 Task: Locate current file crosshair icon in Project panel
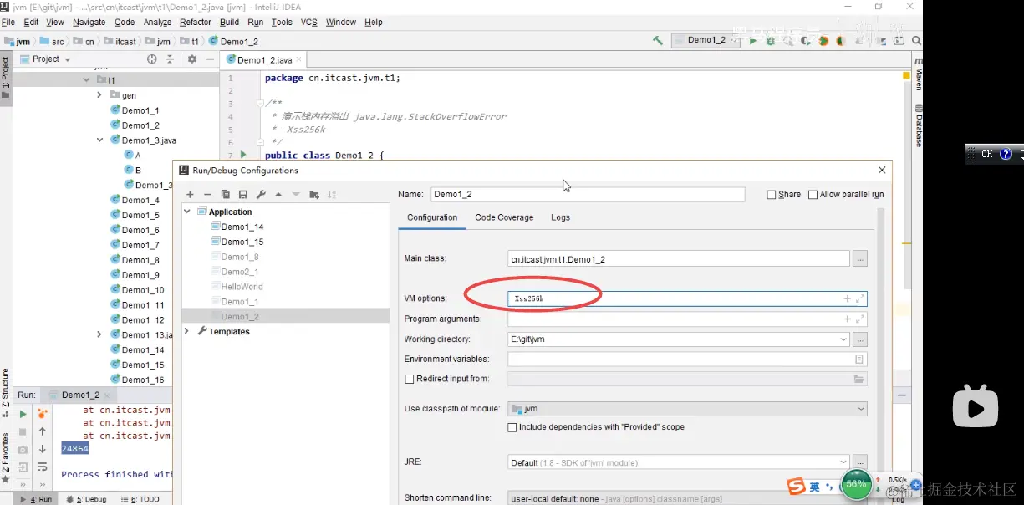pyautogui.click(x=152, y=59)
